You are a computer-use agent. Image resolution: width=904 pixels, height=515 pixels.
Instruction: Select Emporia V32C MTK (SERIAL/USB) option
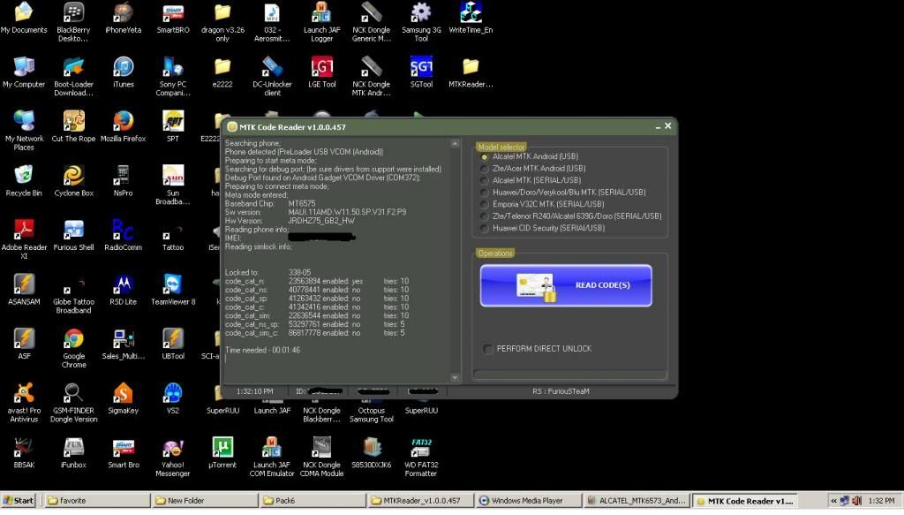[x=485, y=204]
